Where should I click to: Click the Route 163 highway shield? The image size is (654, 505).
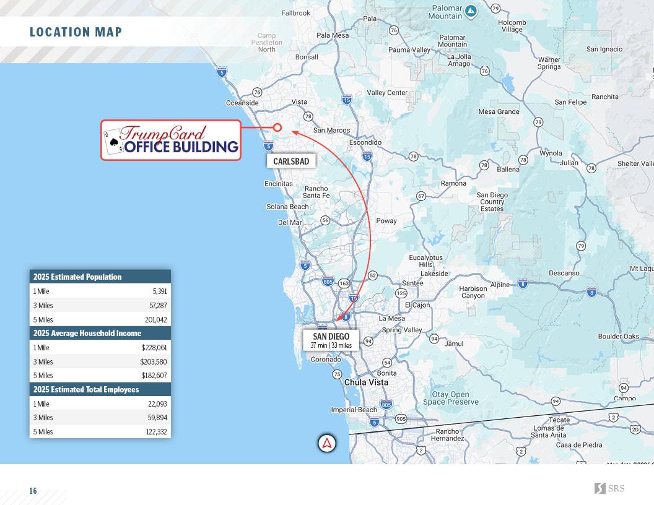[344, 283]
